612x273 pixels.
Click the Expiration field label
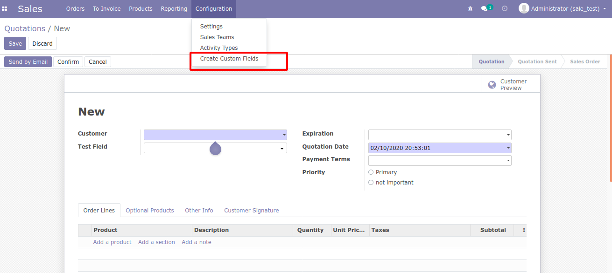318,134
